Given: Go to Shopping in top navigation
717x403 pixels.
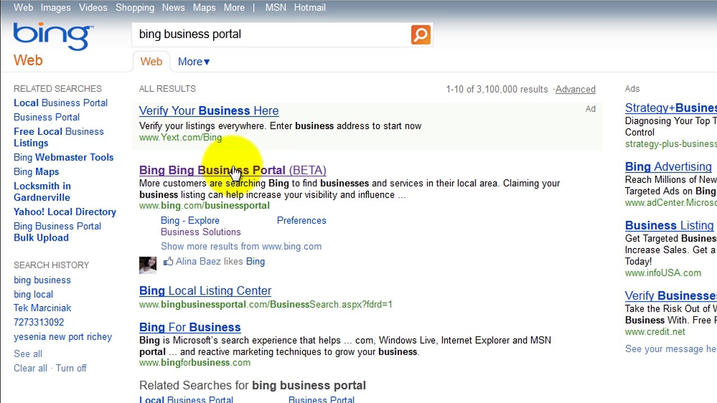Looking at the screenshot, I should click(x=135, y=7).
